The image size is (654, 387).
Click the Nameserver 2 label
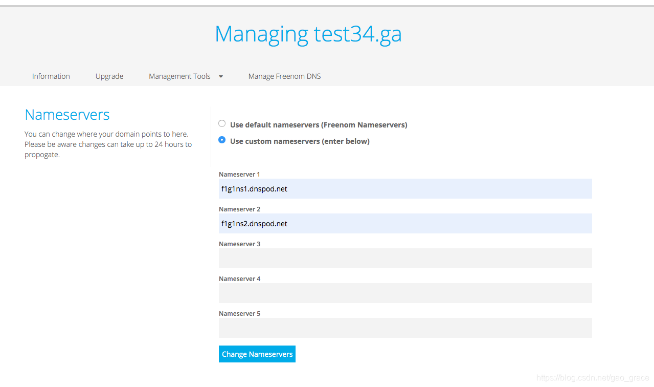(x=240, y=209)
